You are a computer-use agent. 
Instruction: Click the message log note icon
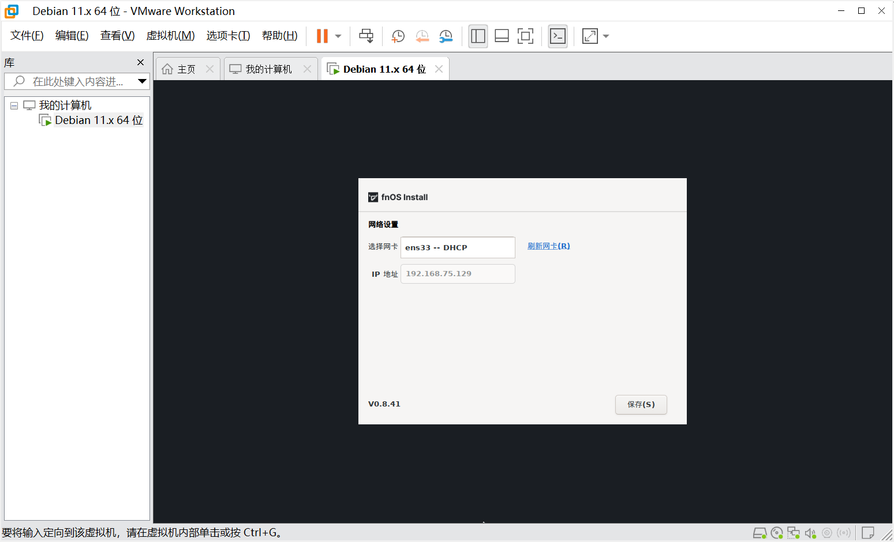point(867,533)
